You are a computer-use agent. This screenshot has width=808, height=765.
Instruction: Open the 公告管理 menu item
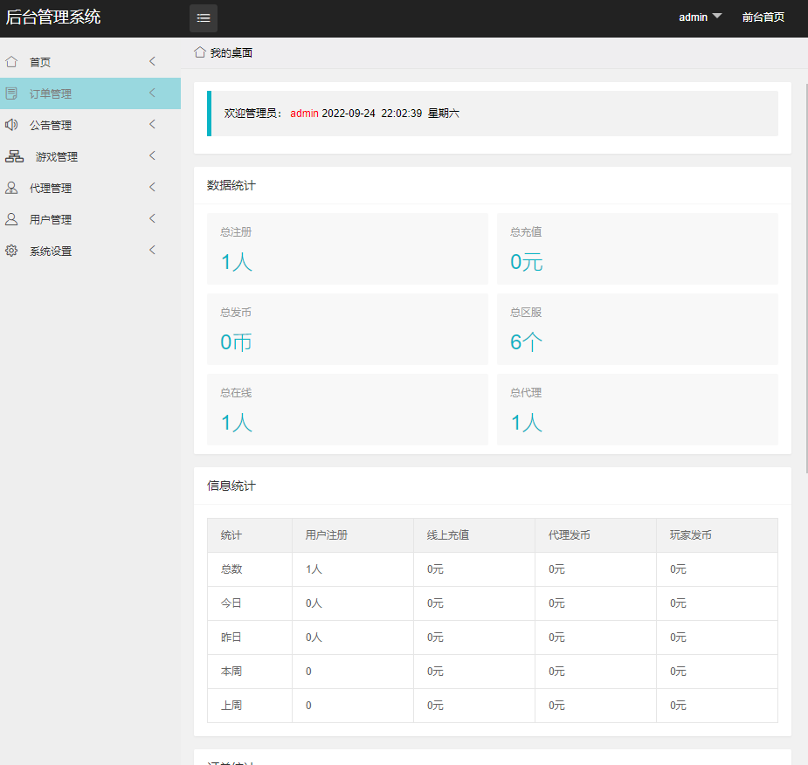tap(51, 125)
